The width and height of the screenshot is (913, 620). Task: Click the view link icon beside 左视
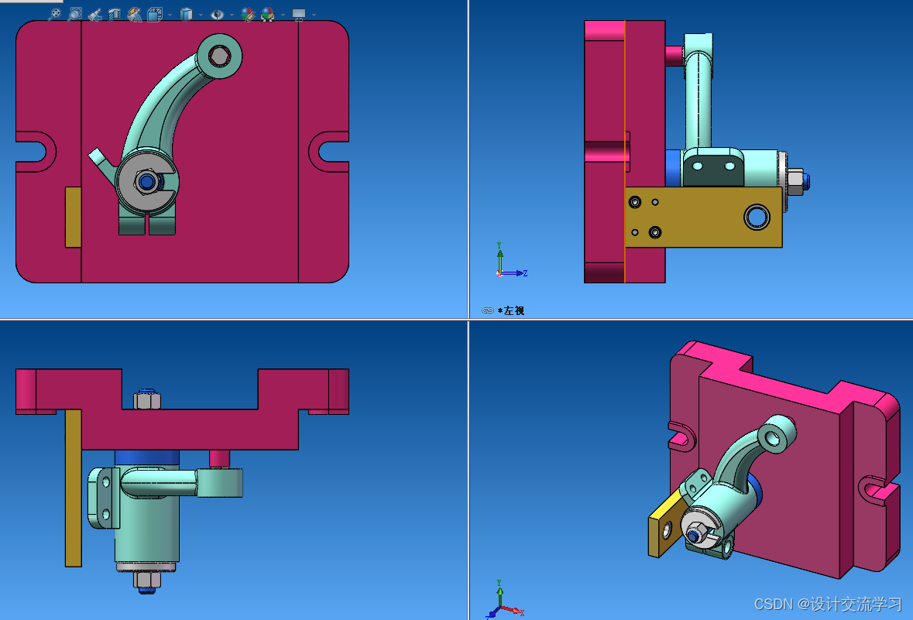click(x=488, y=310)
